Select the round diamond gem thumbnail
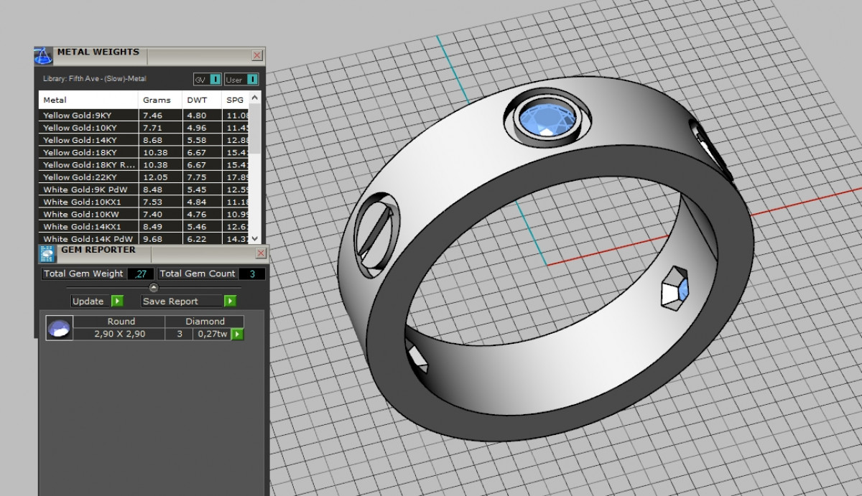 (59, 328)
